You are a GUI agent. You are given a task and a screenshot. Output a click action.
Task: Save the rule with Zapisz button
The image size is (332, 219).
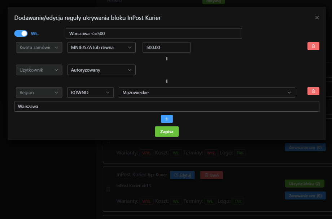tap(167, 131)
